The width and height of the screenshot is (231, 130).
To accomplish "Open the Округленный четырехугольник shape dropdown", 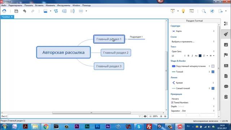I will pyautogui.click(x=191, y=66).
